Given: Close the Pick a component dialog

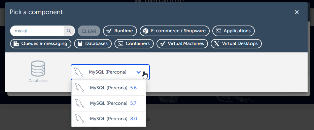Looking at the screenshot, I should [x=297, y=12].
